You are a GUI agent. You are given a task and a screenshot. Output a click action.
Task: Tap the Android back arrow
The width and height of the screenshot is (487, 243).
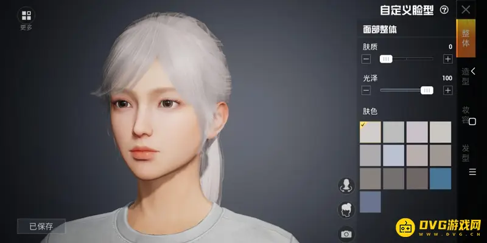pyautogui.click(x=473, y=71)
